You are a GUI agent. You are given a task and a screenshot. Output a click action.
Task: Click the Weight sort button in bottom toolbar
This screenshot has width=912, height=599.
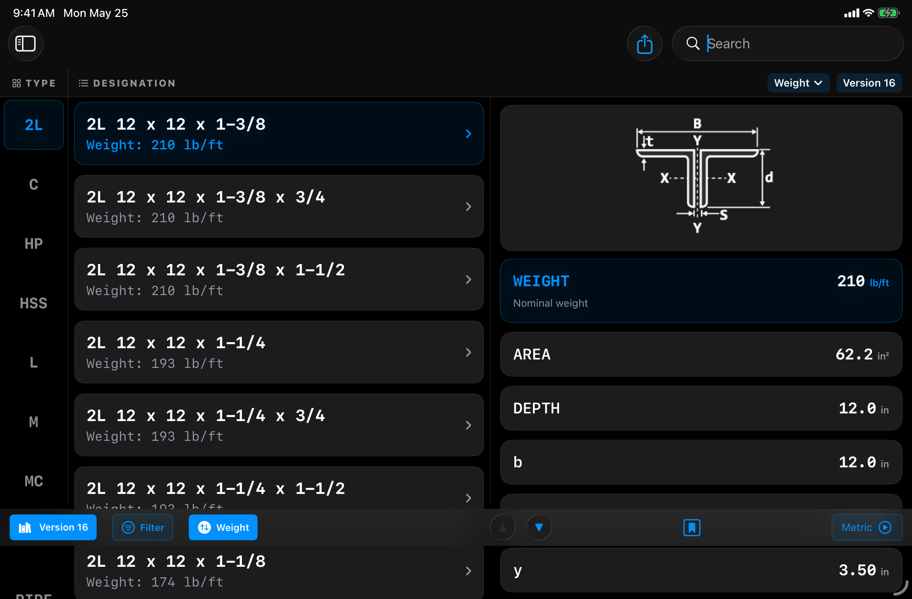[x=223, y=527]
